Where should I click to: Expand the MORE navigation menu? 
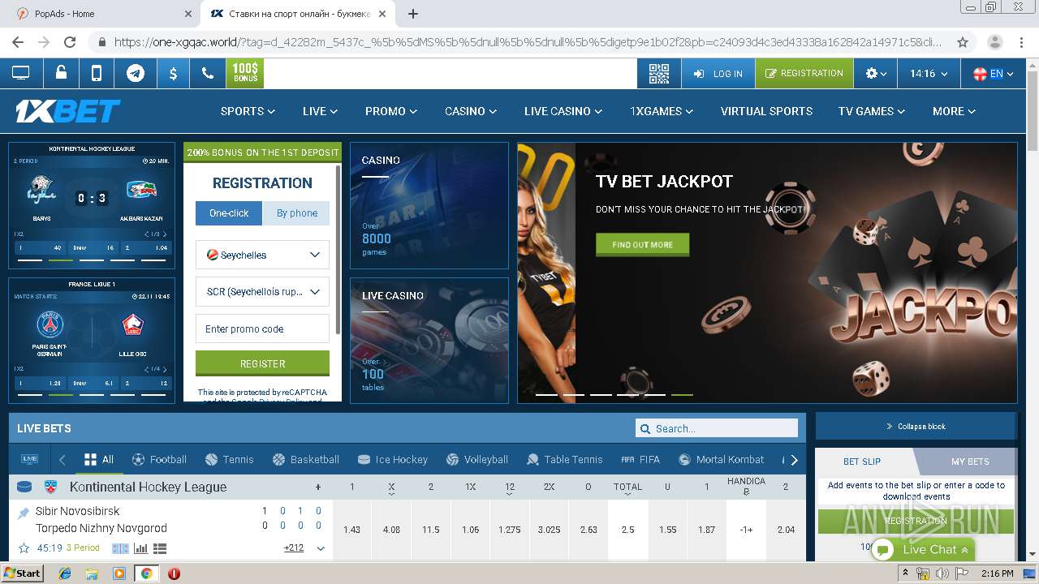point(954,111)
